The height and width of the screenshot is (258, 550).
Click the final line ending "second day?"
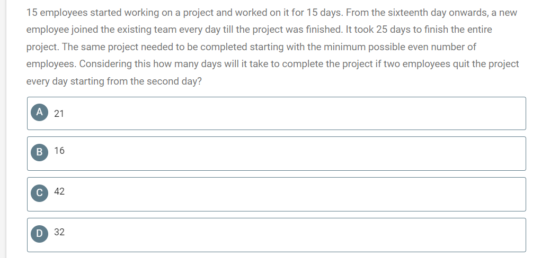click(x=114, y=81)
